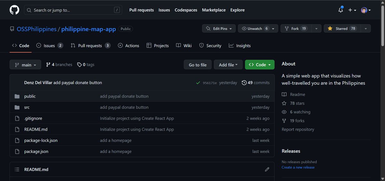This screenshot has width=385, height=181.
Task: Open the 956171e commit hash link
Action: 210,83
